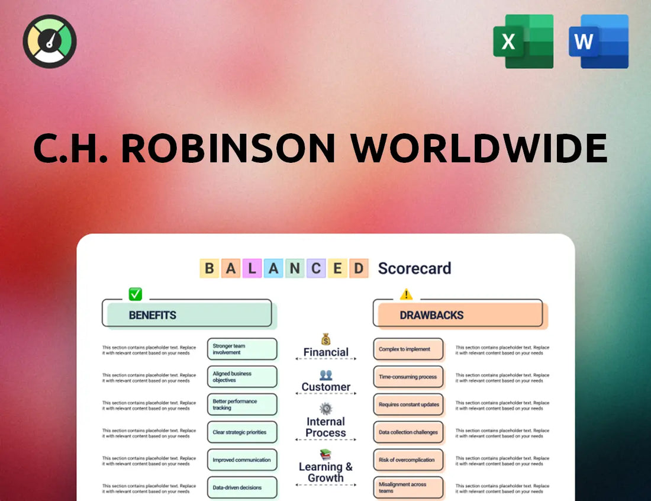
Task: Click the money bag icon above Financial
Action: pyautogui.click(x=326, y=339)
